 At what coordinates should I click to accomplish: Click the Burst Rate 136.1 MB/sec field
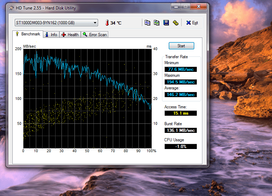(x=181, y=130)
